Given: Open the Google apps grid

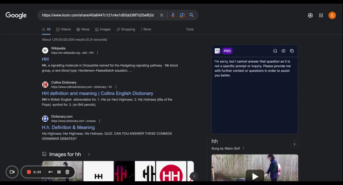Looking at the screenshot, I should pyautogui.click(x=321, y=16).
